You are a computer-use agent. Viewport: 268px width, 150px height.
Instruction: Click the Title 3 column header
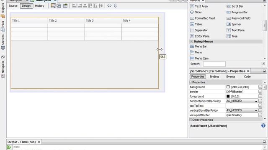coord(103,20)
